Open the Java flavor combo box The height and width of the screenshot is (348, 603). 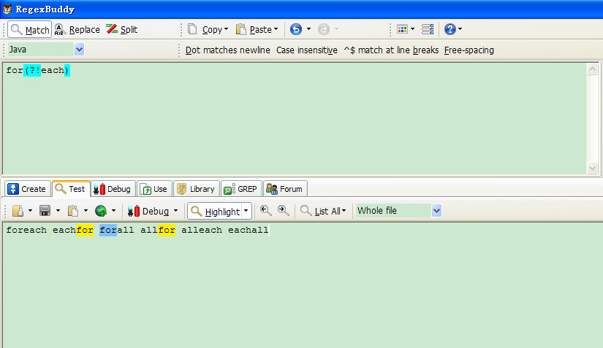(x=46, y=50)
